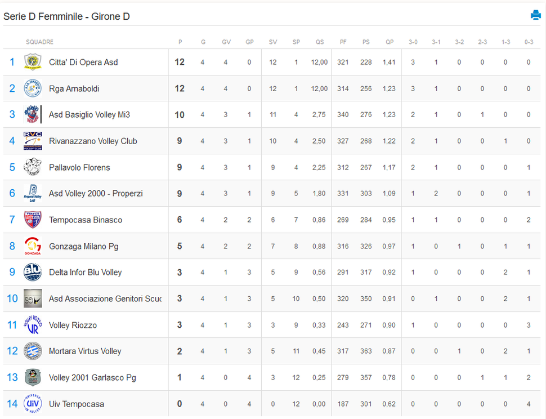Click Pallavolo Florens team logo

[x=33, y=167]
